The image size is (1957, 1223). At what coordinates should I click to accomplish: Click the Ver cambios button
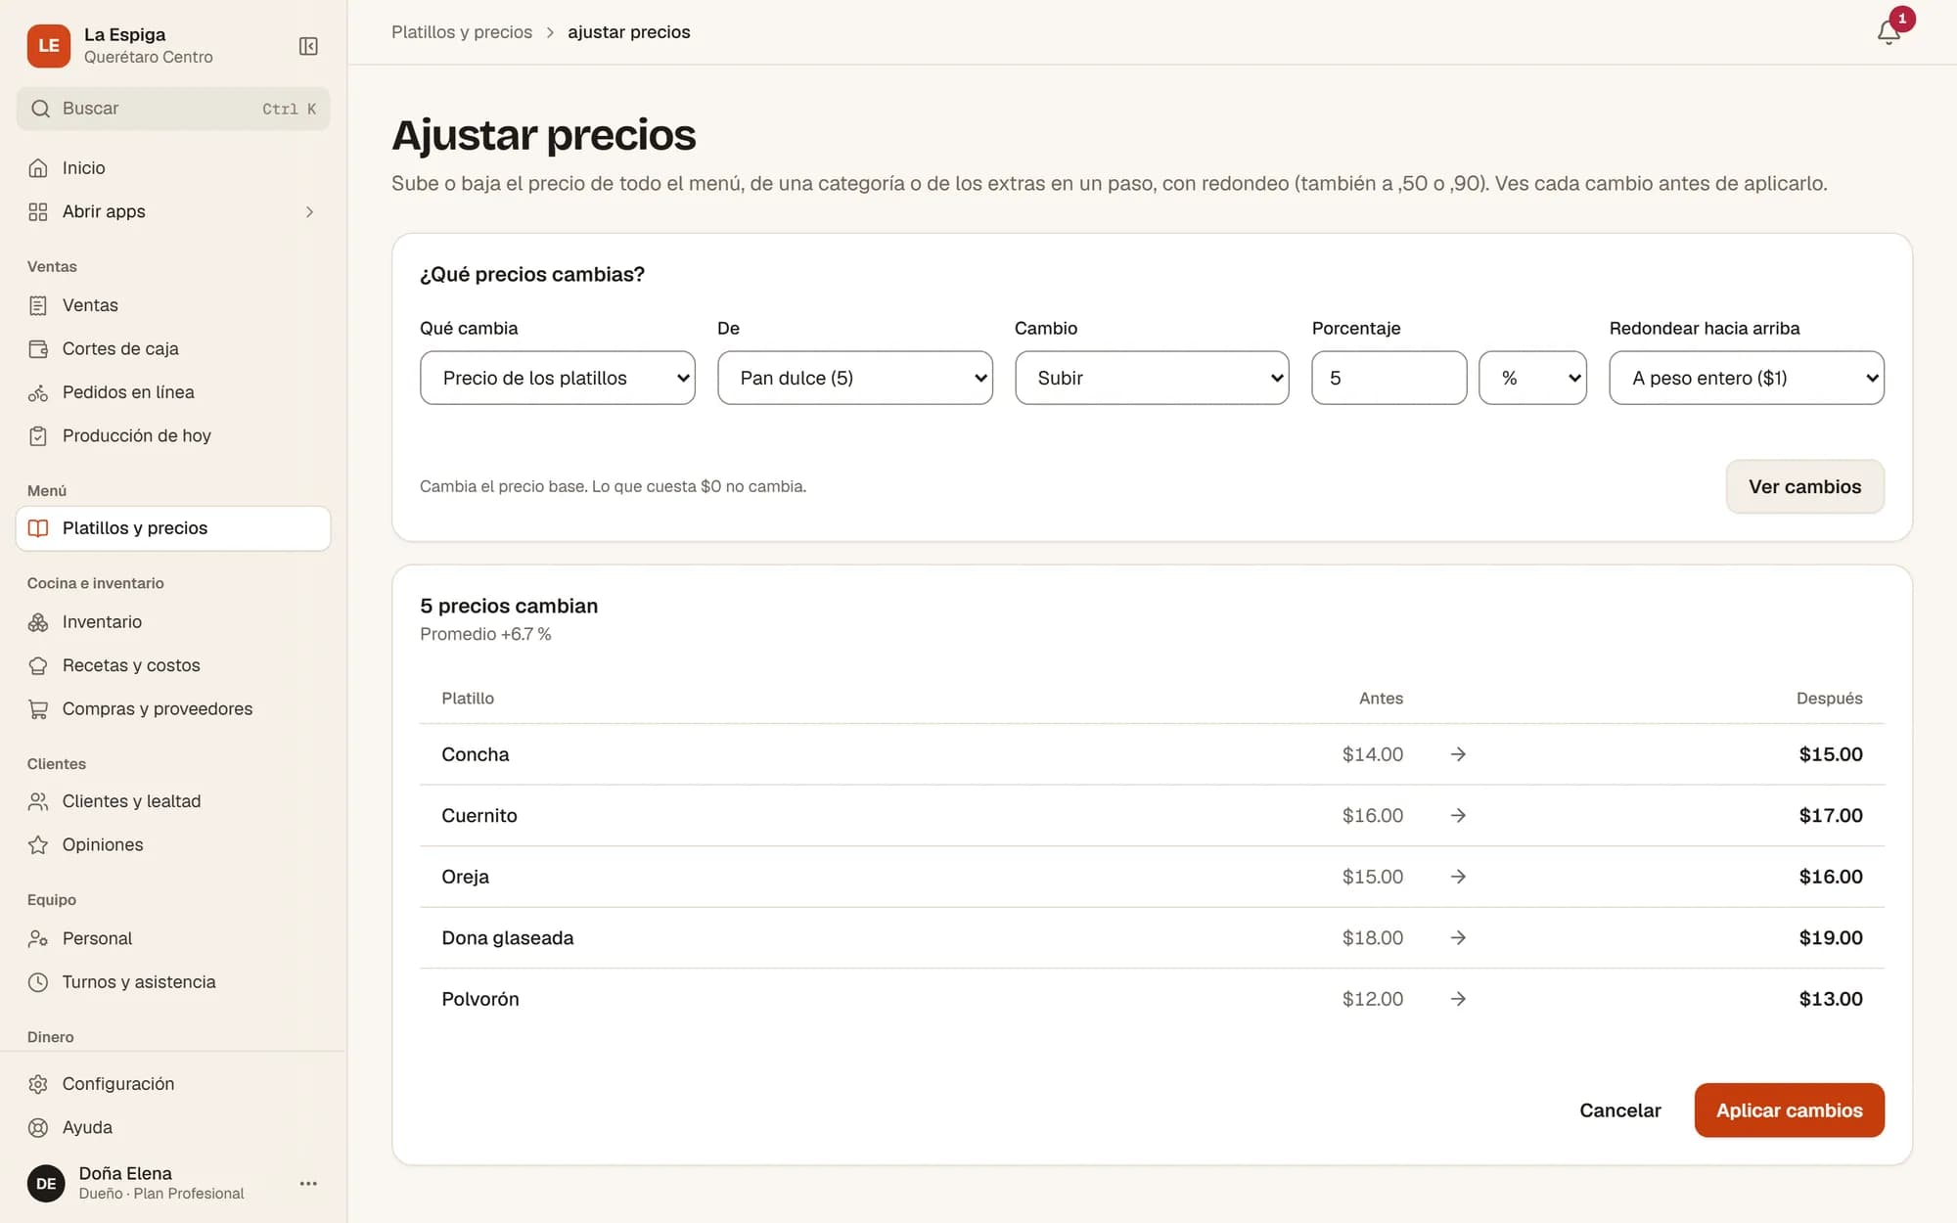point(1804,486)
